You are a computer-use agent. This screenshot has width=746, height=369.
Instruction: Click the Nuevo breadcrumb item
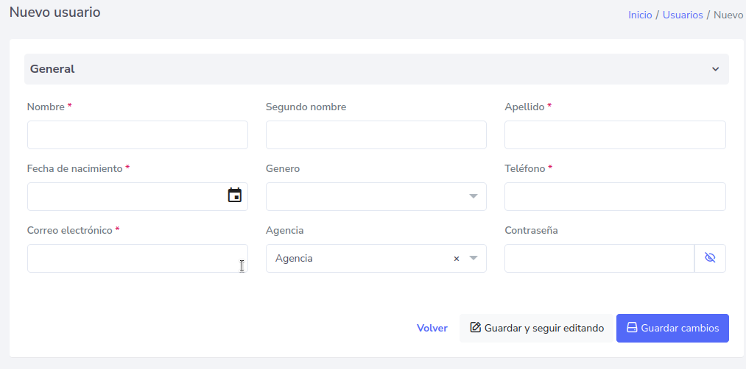pyautogui.click(x=728, y=15)
